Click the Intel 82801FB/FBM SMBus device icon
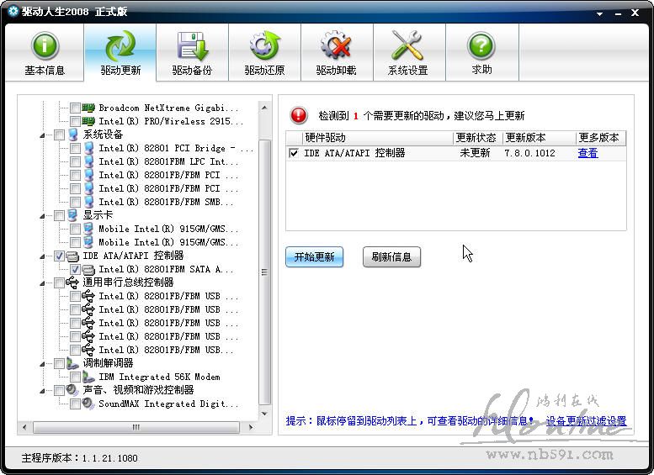This screenshot has height=475, width=654. coord(88,202)
